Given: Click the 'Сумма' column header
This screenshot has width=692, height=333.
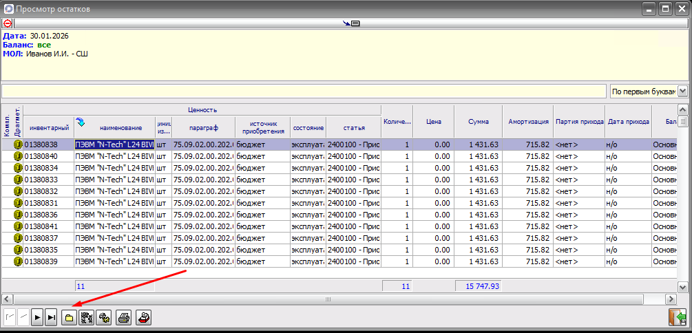Looking at the screenshot, I should click(x=479, y=122).
